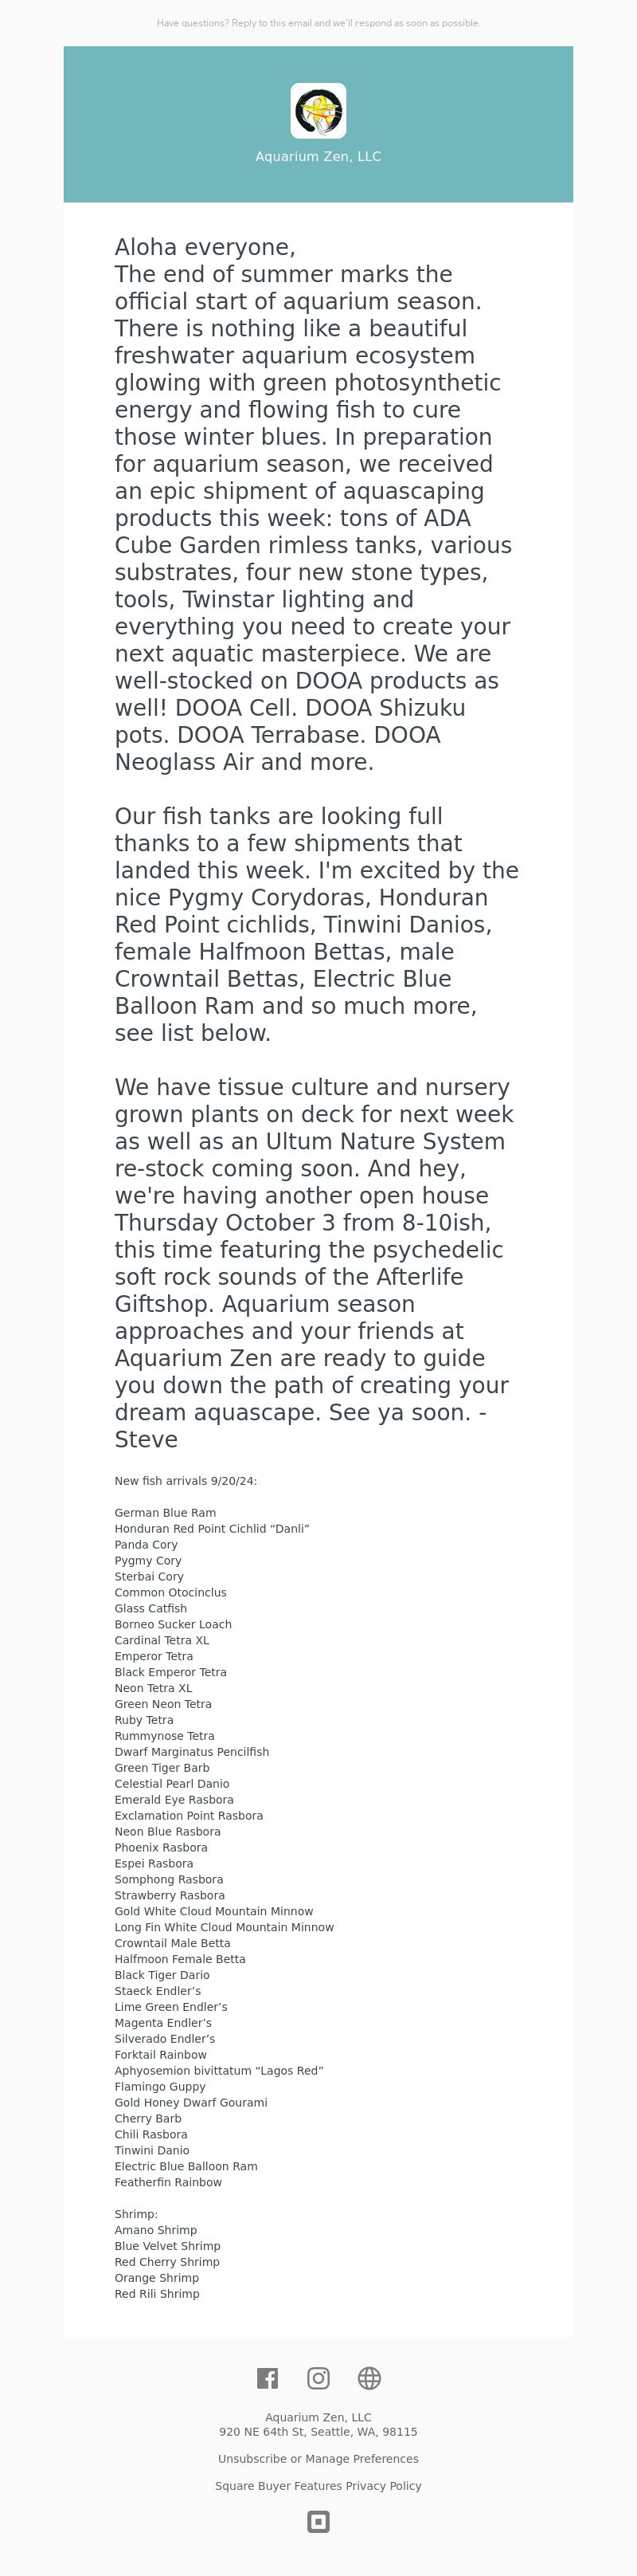Image resolution: width=637 pixels, height=2576 pixels.
Task: Click the footer Aquarium Zen, LLC name
Action: (318, 2417)
